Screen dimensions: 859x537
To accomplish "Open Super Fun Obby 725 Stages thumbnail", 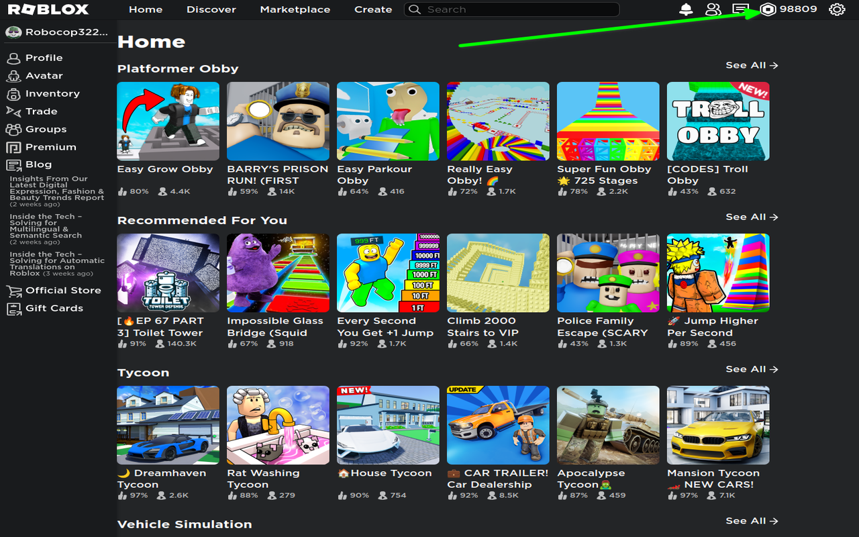I will tap(608, 121).
